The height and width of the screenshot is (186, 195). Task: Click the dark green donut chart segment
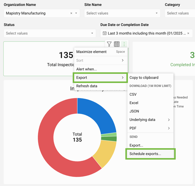coord(109,139)
